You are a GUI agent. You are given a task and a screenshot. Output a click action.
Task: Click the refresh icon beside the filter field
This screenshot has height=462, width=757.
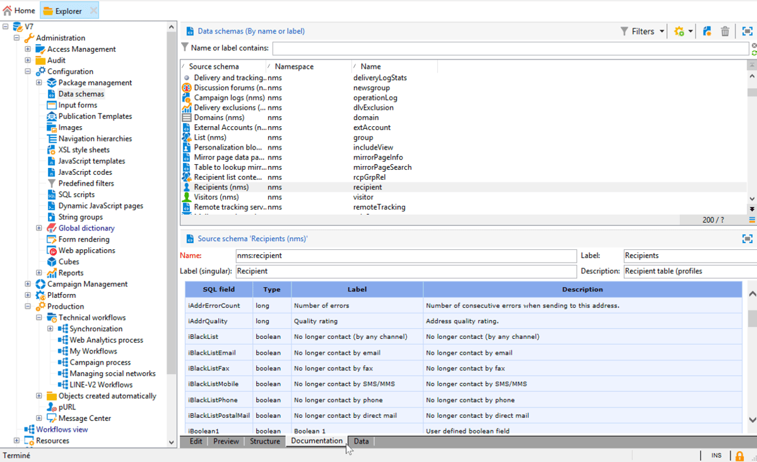tap(753, 54)
